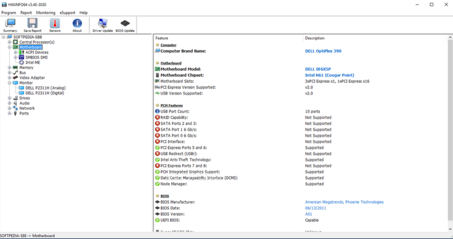This screenshot has width=453, height=239.
Task: Click the About info icon
Action: pos(77,25)
